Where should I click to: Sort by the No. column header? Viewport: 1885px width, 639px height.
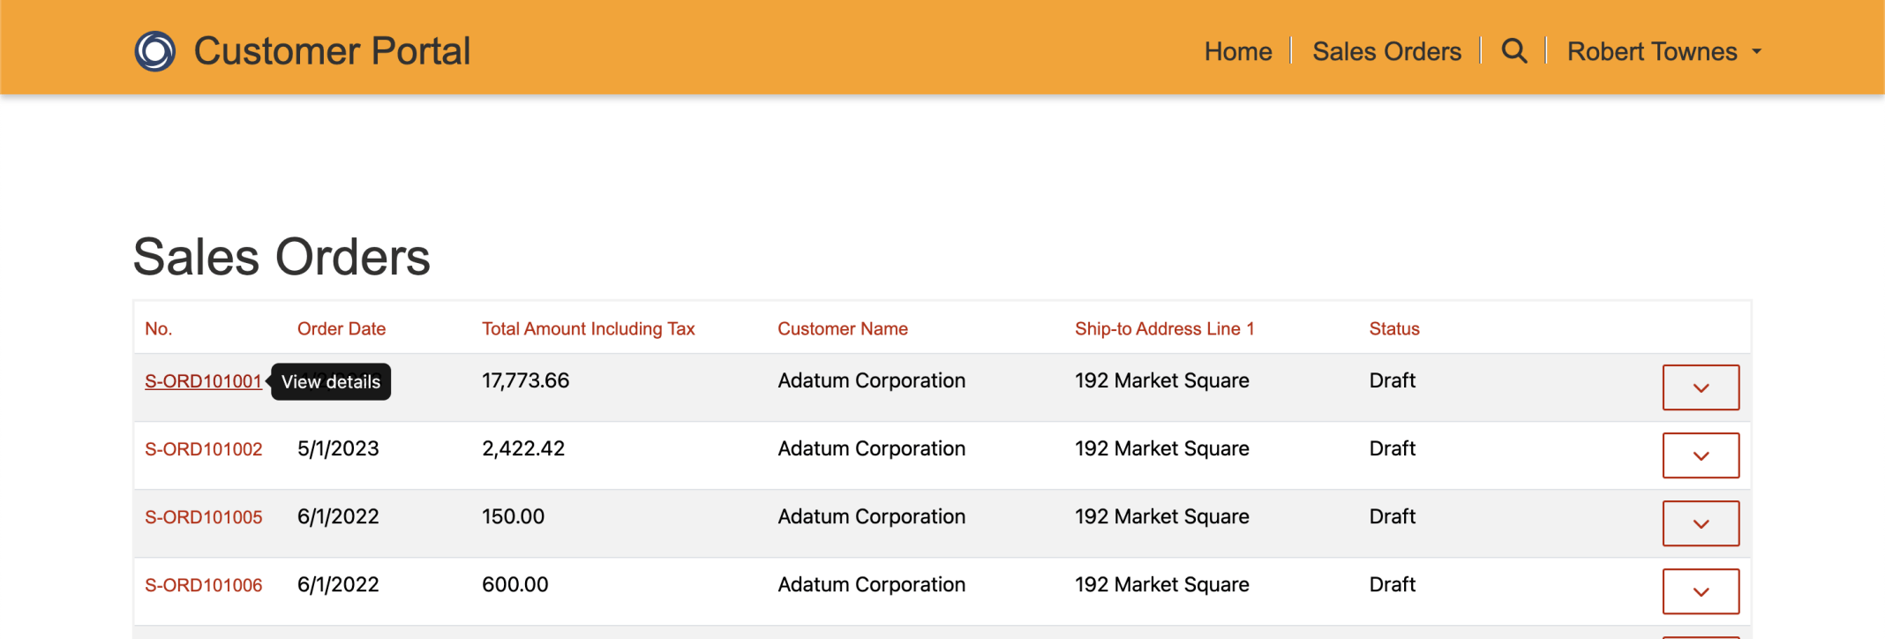coord(159,329)
